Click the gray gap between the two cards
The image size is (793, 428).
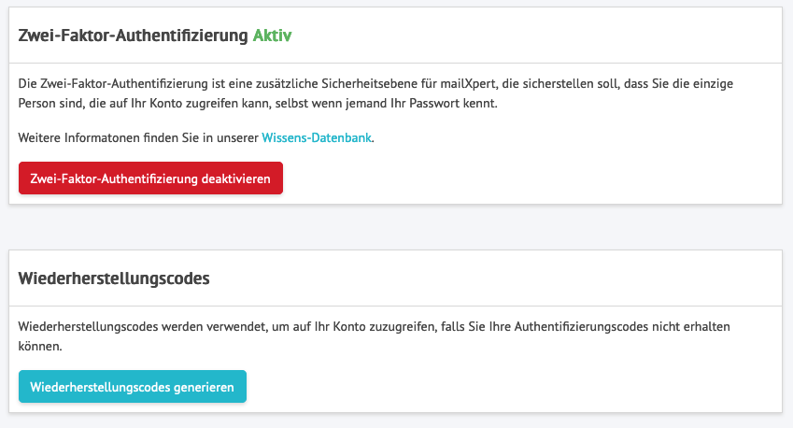tap(395, 227)
